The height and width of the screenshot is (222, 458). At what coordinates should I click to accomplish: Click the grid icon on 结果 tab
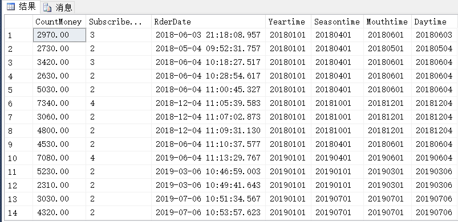click(11, 7)
